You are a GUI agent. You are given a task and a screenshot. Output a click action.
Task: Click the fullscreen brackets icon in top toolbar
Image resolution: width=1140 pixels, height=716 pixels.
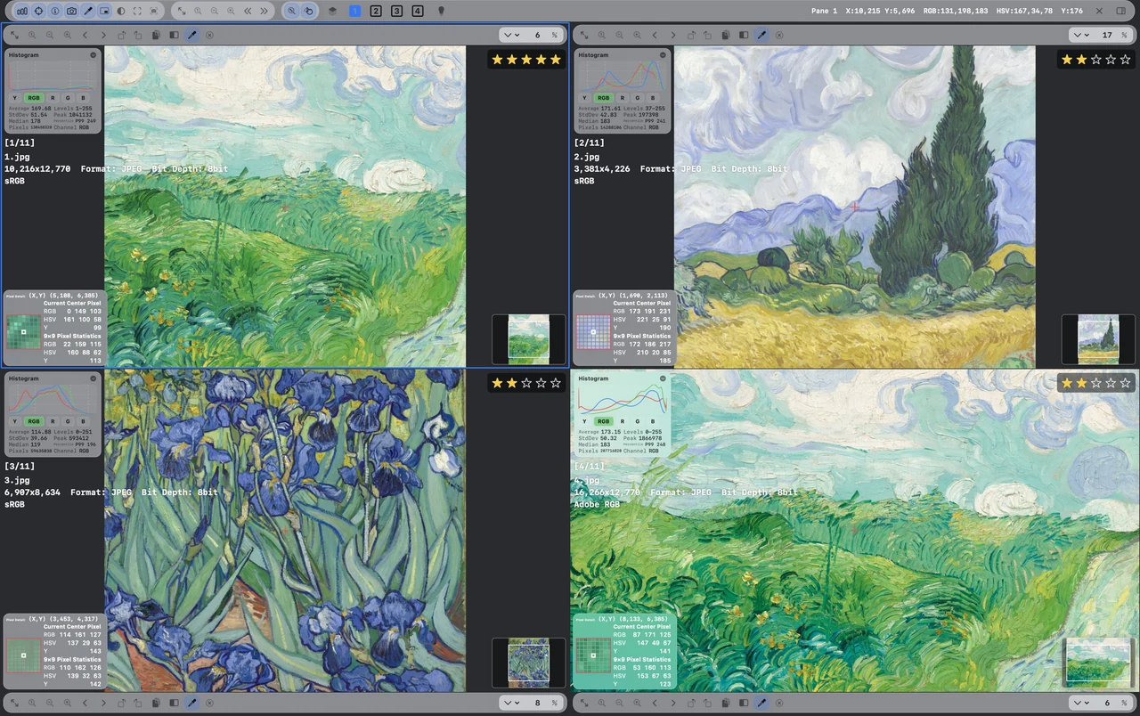pos(137,11)
